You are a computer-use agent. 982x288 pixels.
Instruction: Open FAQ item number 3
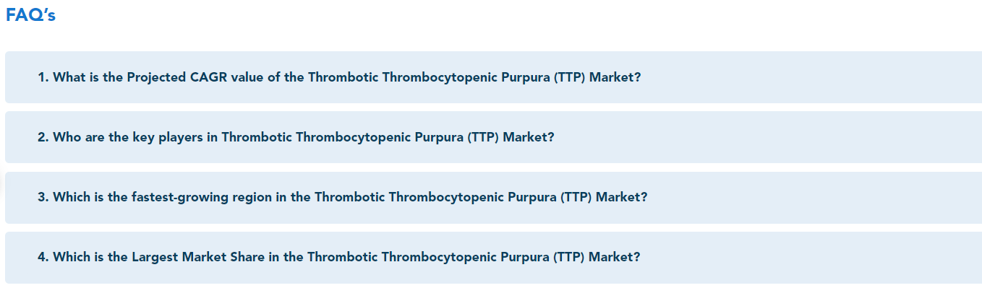click(x=493, y=197)
